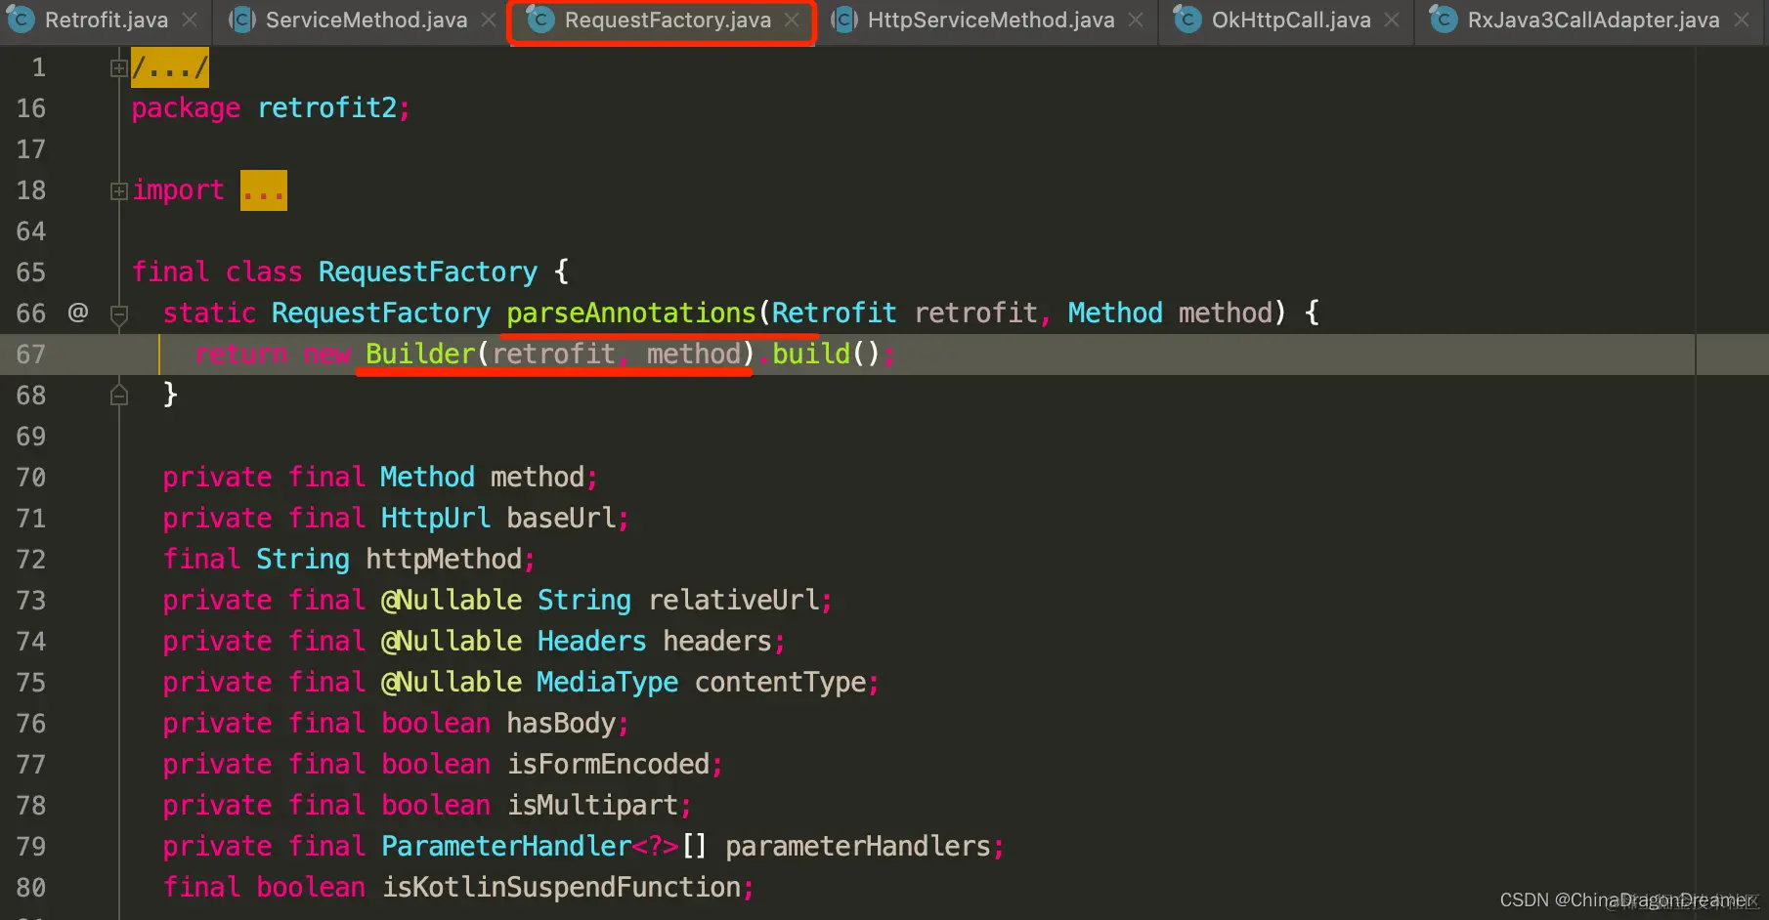Image resolution: width=1769 pixels, height=920 pixels.
Task: Close the OkHttpCall.java tab
Action: pos(1392,20)
